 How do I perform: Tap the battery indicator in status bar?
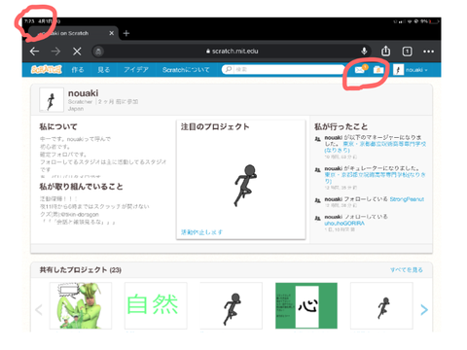coord(434,21)
